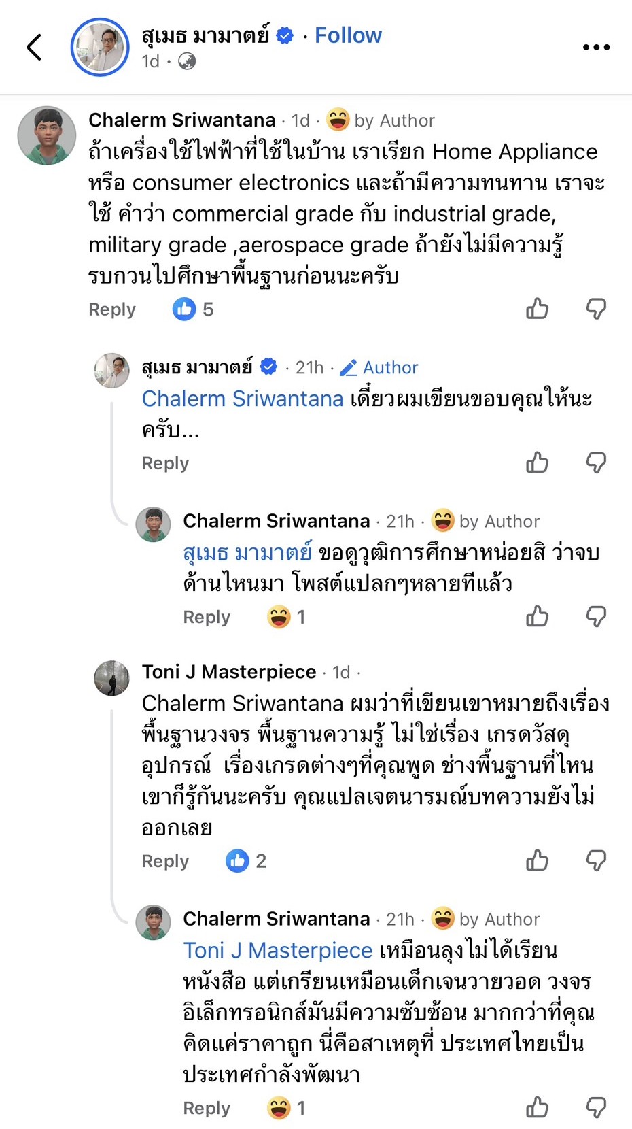Thumbs down the author's thank-you reply
The height and width of the screenshot is (1129, 632).
(596, 462)
